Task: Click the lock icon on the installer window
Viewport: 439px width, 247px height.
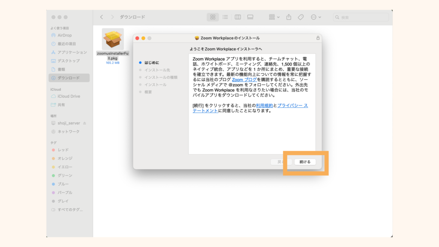Action: [x=318, y=38]
